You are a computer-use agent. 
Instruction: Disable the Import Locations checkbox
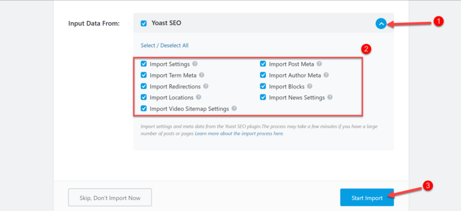pos(144,97)
